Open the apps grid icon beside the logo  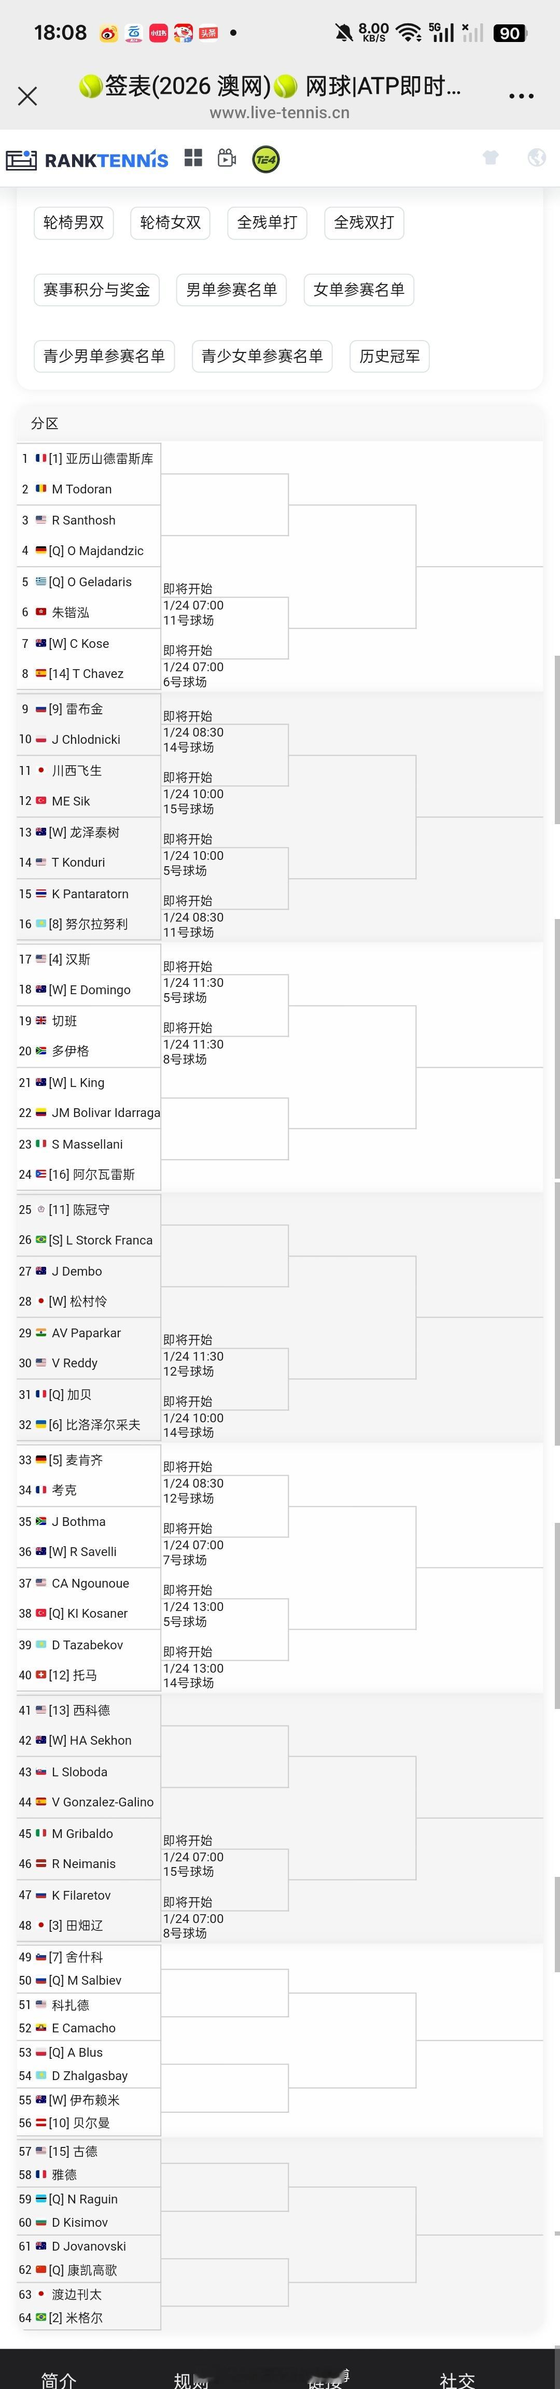click(x=193, y=158)
